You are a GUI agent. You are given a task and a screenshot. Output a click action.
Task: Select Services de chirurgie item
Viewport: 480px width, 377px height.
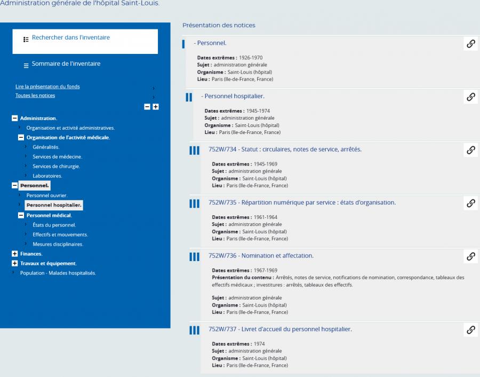(x=56, y=166)
